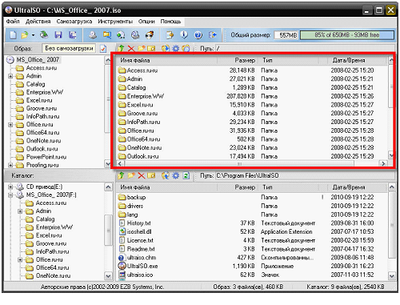The image size is (400, 305).
Task: Open the Файл menu
Action: [13, 21]
